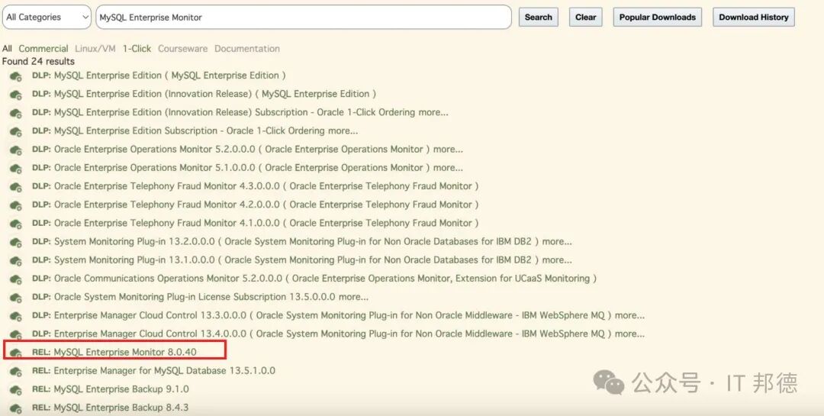Click cloud icon beside Communications Operations Monitor 5.2.0.0.0
The height and width of the screenshot is (416, 824).
pyautogui.click(x=16, y=279)
